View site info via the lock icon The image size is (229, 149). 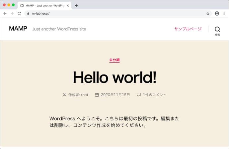coord(29,14)
